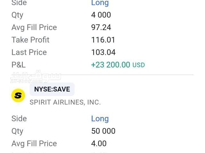Click the Last Price value 103.04
This screenshot has width=205, height=153.
(103, 52)
